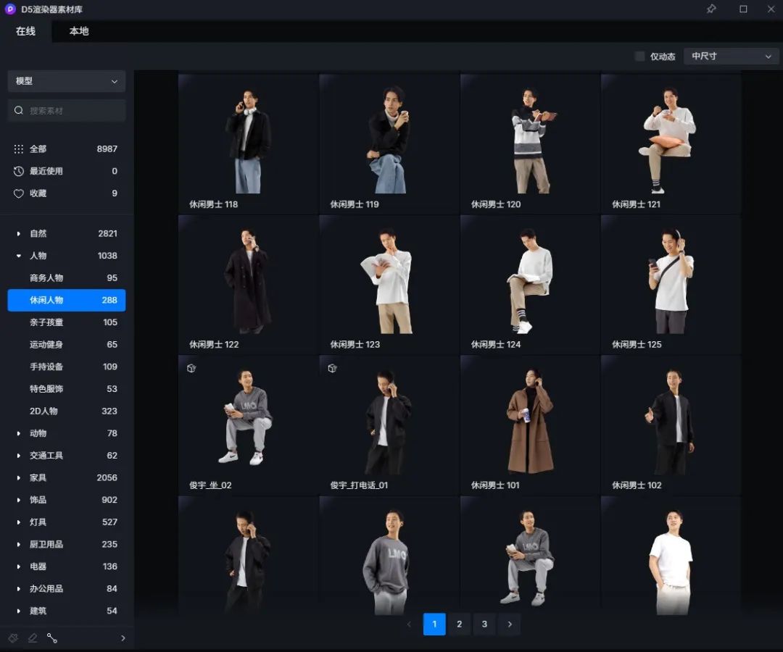Go to page 2
Viewport: 783px width, 652px height.
pyautogui.click(x=459, y=624)
